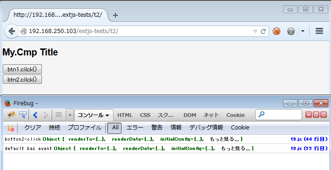Click the プロファイル profile button
This screenshot has width=331, height=170.
(x=85, y=128)
